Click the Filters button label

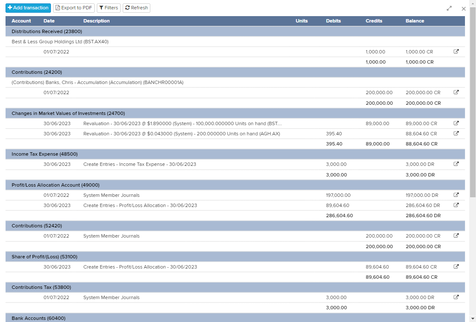[x=111, y=8]
